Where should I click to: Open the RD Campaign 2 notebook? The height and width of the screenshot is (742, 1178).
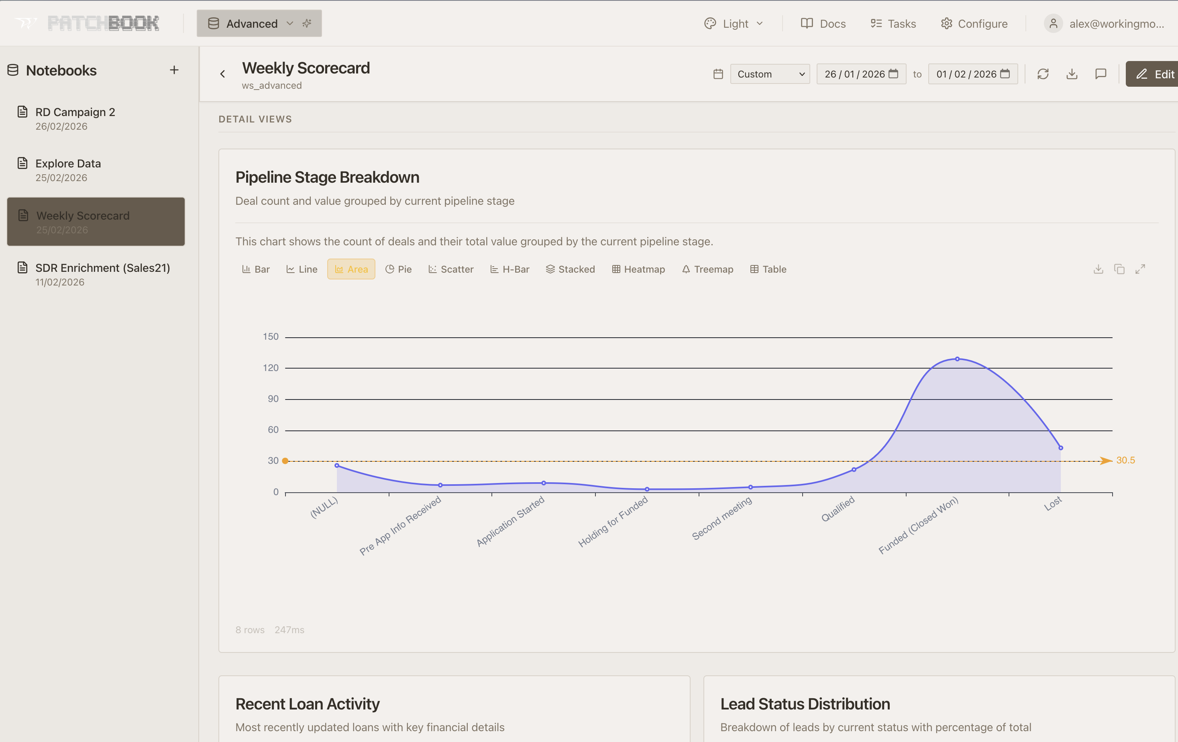75,112
